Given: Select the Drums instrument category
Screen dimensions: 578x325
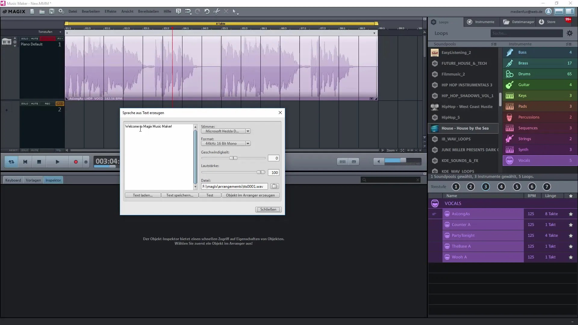Looking at the screenshot, I should point(540,74).
